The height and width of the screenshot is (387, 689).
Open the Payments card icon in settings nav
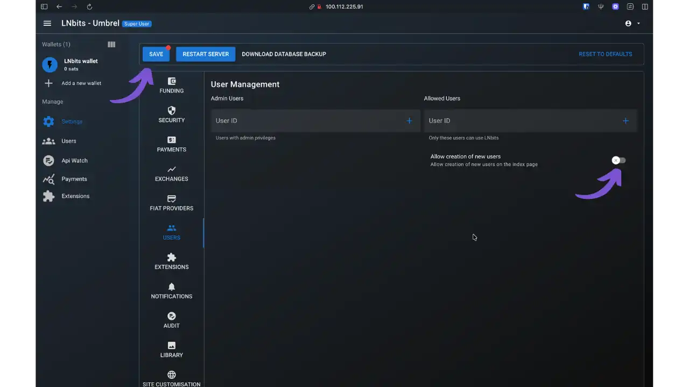[x=171, y=143]
